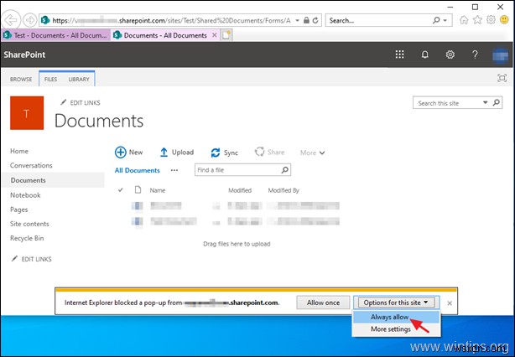Screen dimensions: 515x357
Task: Dismiss the pop-up blocked notification bar
Action: click(450, 303)
